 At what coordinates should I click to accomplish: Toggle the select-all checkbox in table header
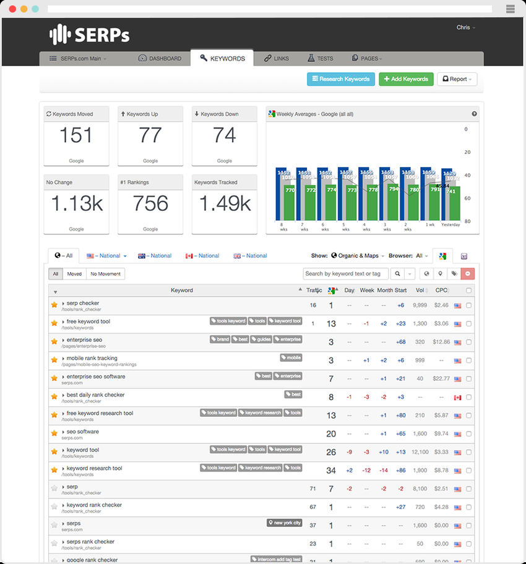click(x=469, y=291)
